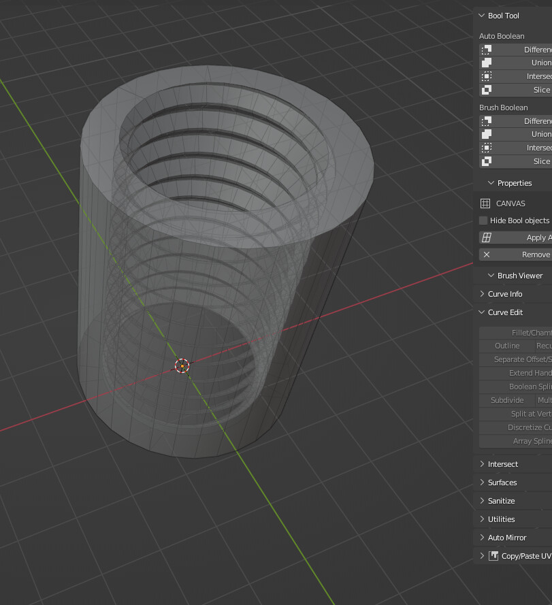This screenshot has width=552, height=605.
Task: Select the Auto Boolean Difference icon
Action: pyautogui.click(x=485, y=49)
